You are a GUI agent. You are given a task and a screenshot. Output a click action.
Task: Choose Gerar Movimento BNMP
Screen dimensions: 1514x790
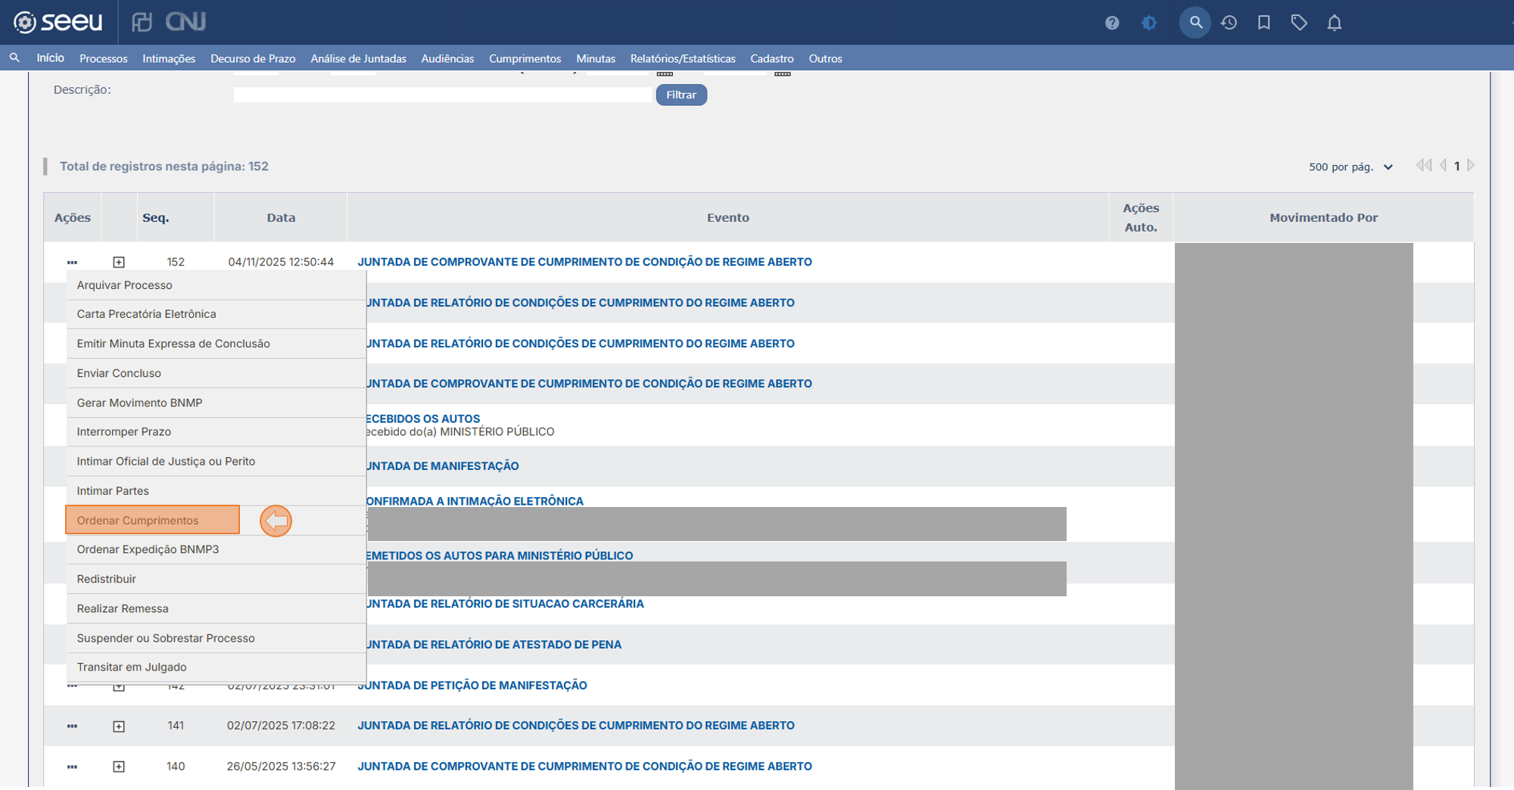(217, 403)
